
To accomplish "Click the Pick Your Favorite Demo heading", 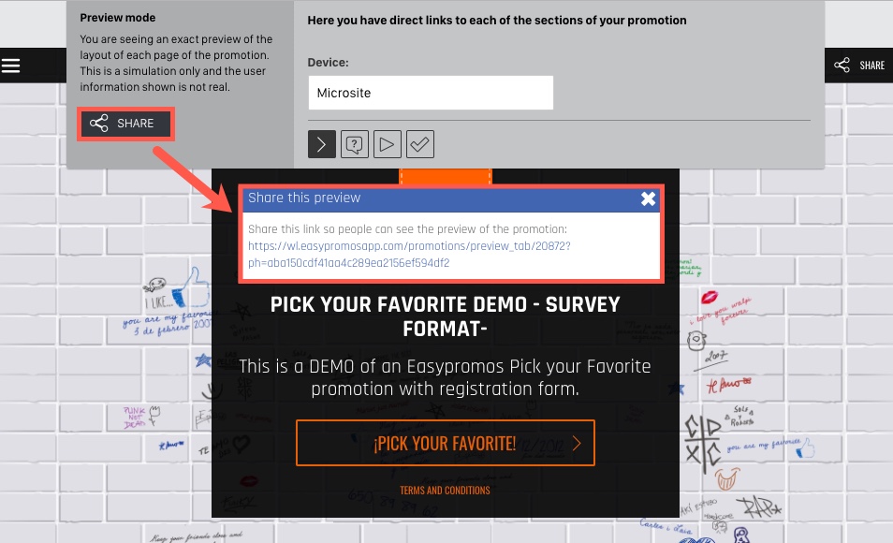I will (x=445, y=316).
